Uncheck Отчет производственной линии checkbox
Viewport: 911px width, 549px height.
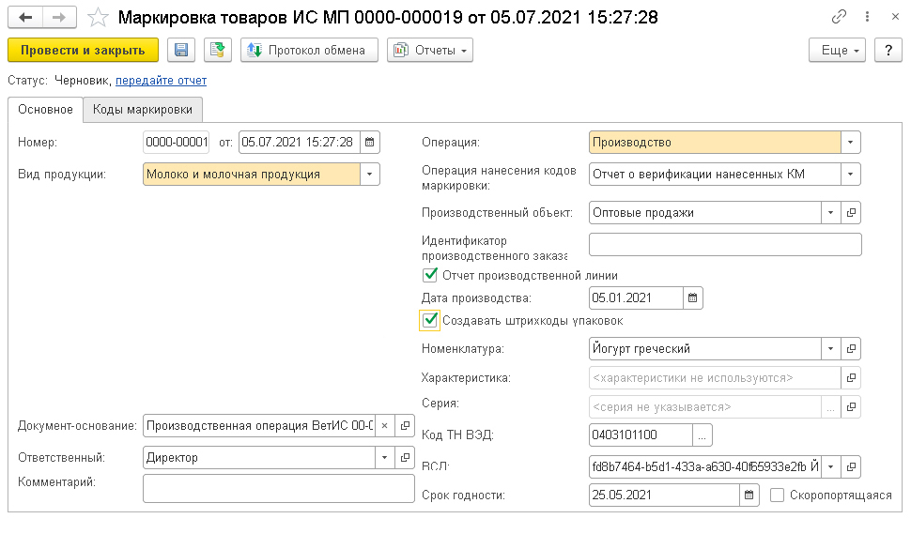tap(430, 274)
